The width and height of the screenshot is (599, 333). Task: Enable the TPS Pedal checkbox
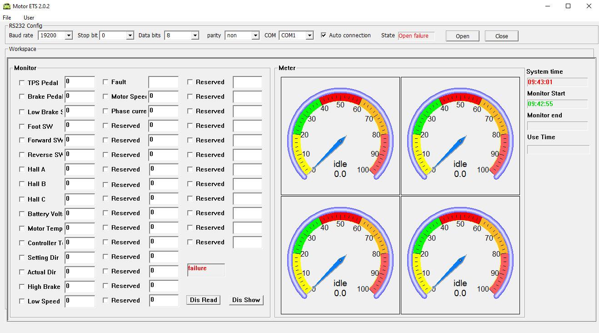(22, 83)
